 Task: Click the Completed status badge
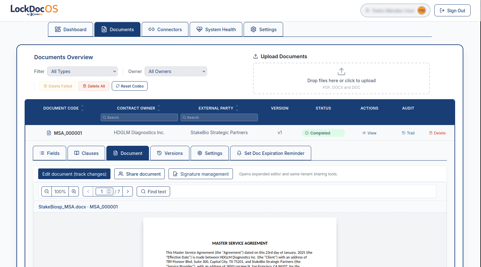(323, 133)
